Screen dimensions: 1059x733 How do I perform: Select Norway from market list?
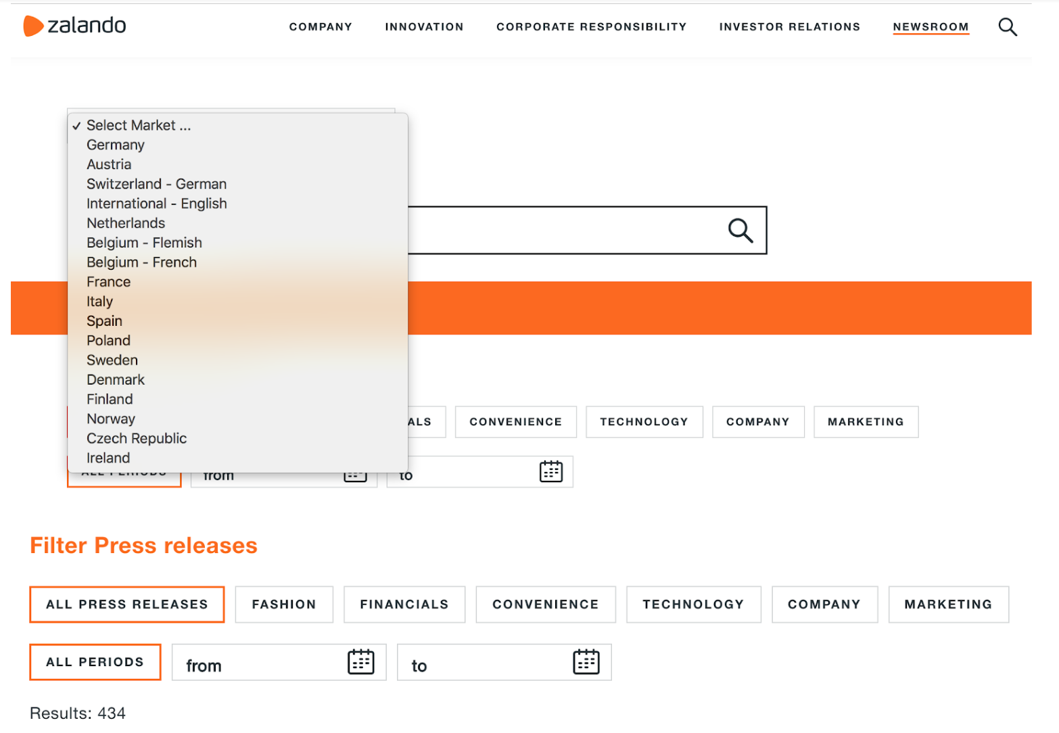click(238, 419)
